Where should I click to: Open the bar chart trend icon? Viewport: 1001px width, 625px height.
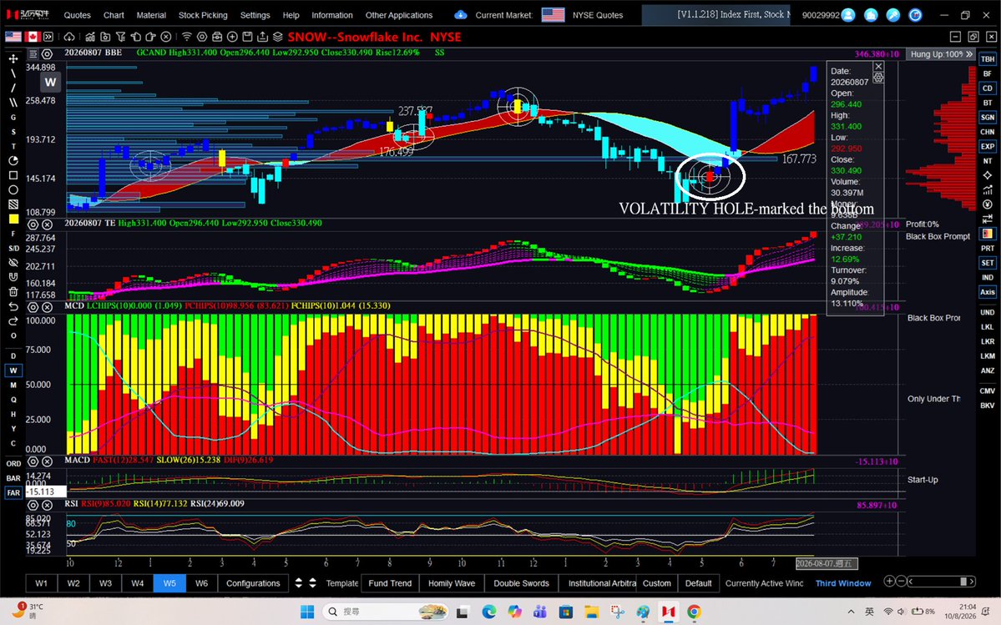(90, 37)
